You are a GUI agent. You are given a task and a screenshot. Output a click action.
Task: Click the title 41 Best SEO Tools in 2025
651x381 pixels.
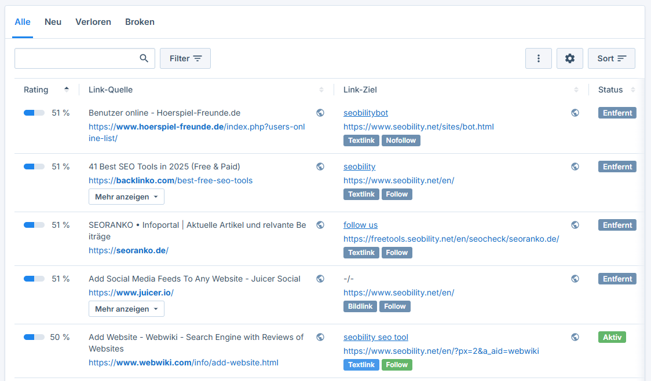pyautogui.click(x=164, y=167)
